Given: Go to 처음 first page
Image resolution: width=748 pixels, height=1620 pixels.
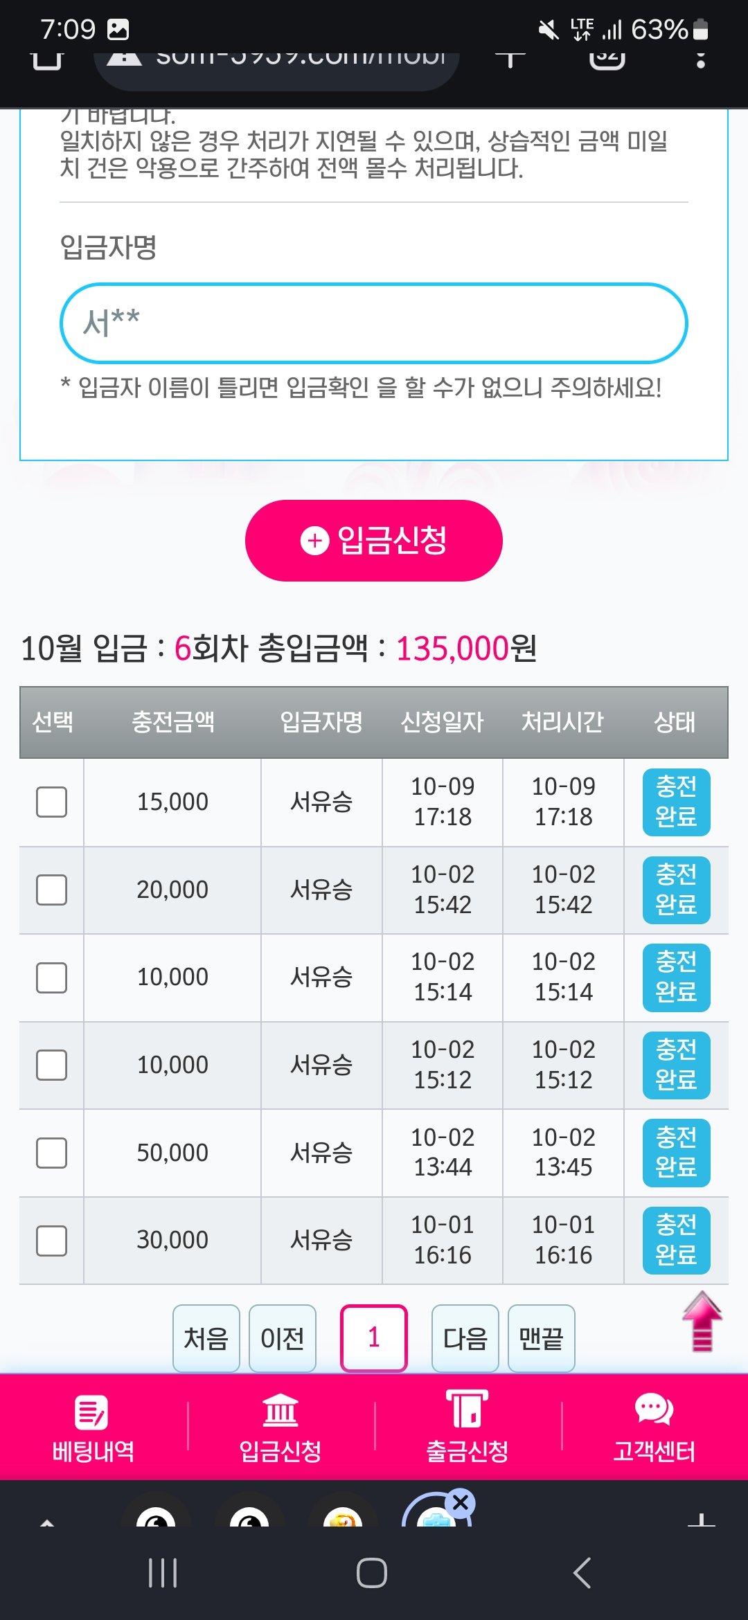Looking at the screenshot, I should pos(206,1338).
